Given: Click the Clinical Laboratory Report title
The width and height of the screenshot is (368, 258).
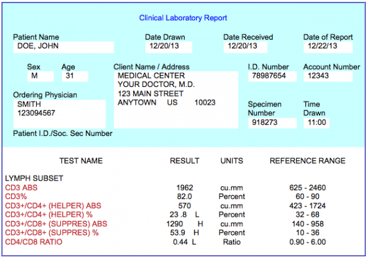Looking at the screenshot, I should point(183,18).
